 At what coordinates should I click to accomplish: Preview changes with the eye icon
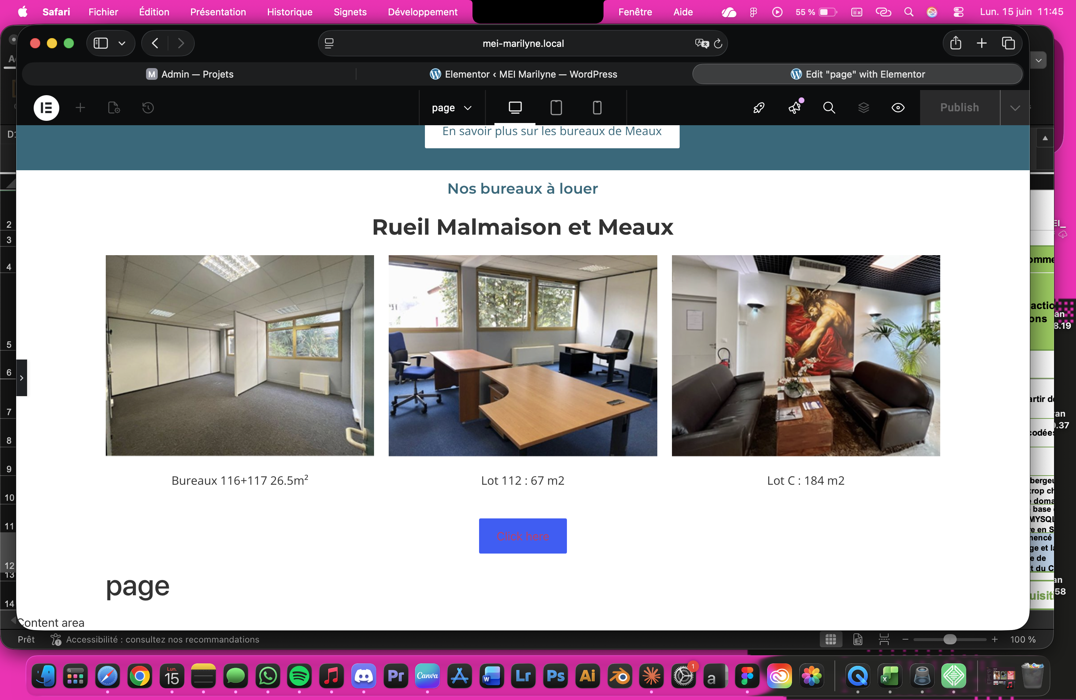coord(898,108)
